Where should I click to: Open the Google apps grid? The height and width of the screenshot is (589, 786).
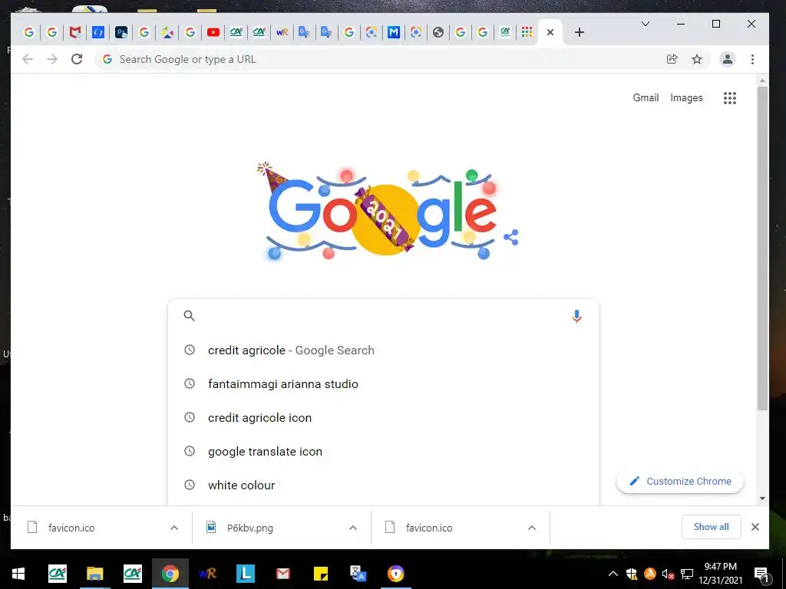coord(730,98)
